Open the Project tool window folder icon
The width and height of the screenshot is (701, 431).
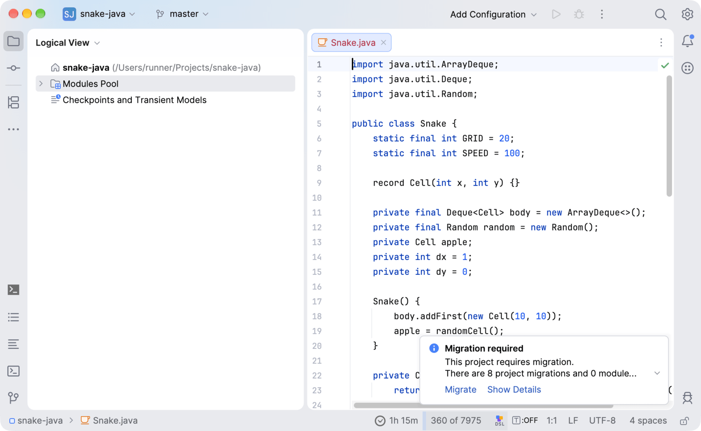13,41
